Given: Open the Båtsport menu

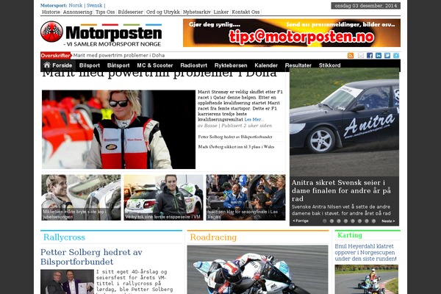Looking at the screenshot, I should 118,65.
